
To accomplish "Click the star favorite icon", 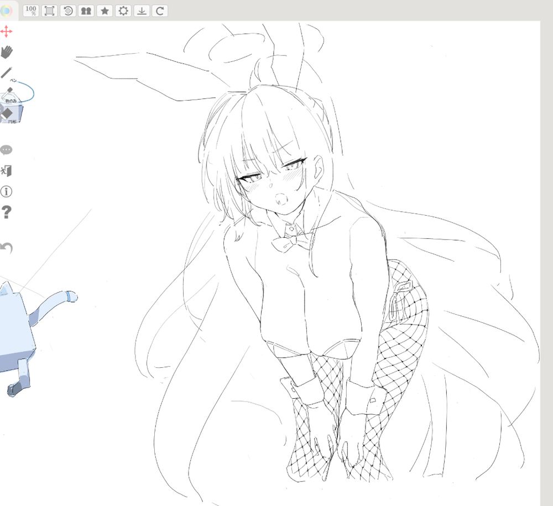I will 105,11.
